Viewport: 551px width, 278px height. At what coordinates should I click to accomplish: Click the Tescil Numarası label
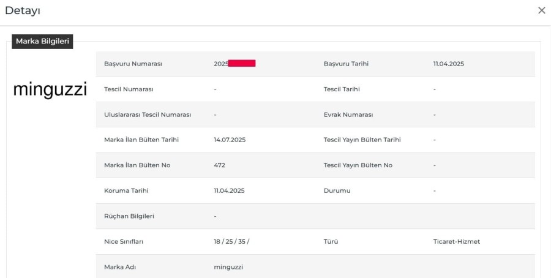click(129, 89)
